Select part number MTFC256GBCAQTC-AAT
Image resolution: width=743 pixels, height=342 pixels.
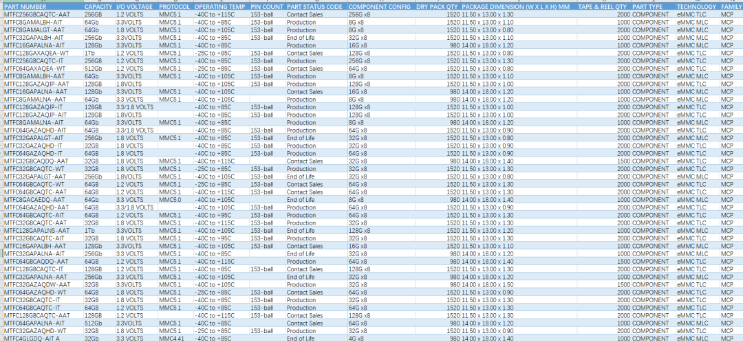tap(43, 14)
